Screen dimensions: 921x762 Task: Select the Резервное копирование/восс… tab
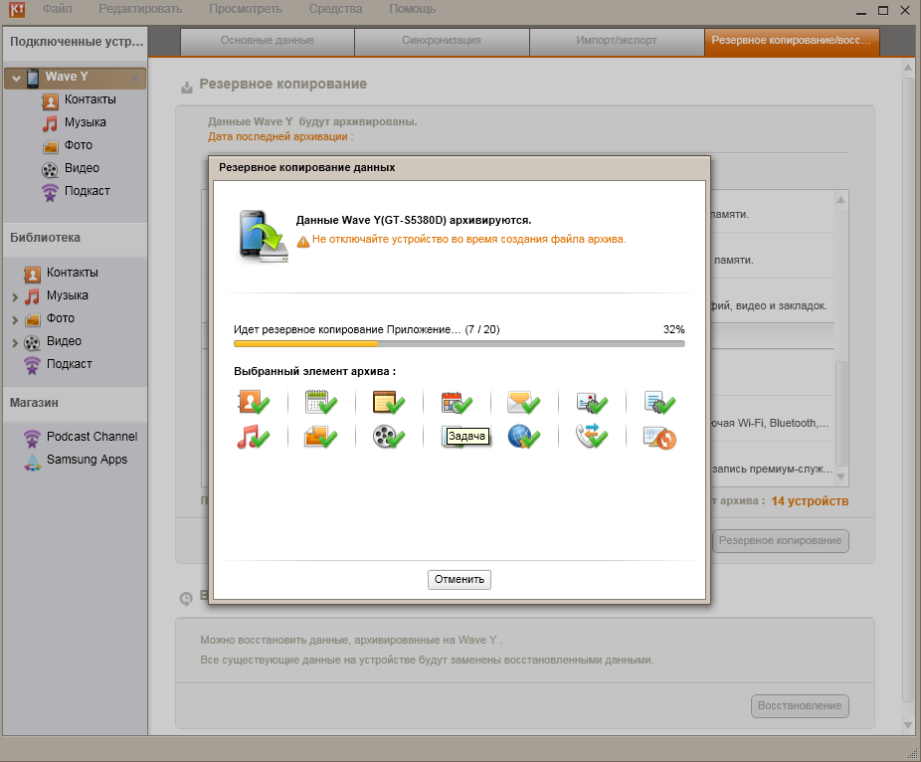coord(792,41)
